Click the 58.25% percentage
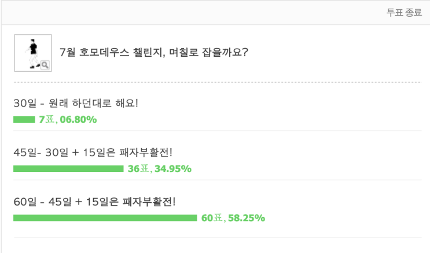430x253 pixels. click(x=247, y=218)
